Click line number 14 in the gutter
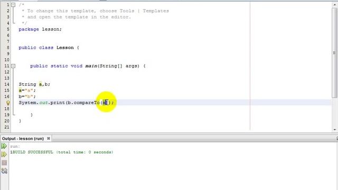 coord(7,84)
